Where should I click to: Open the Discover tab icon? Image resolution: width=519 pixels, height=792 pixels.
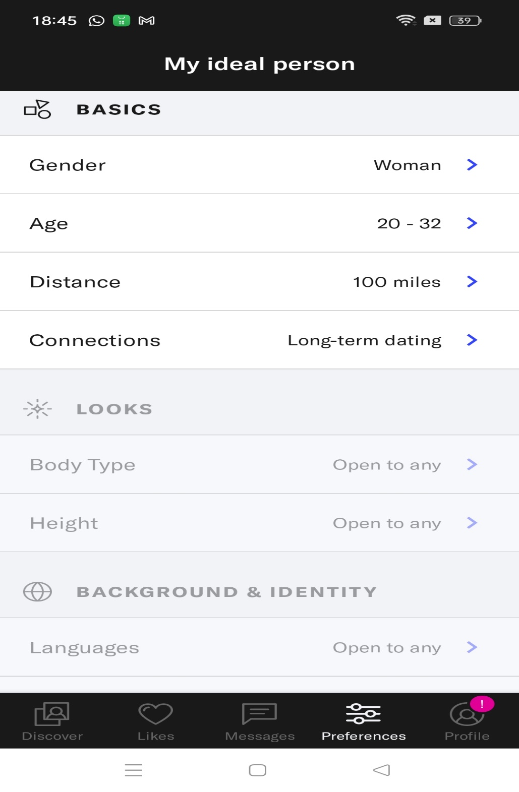pos(52,714)
